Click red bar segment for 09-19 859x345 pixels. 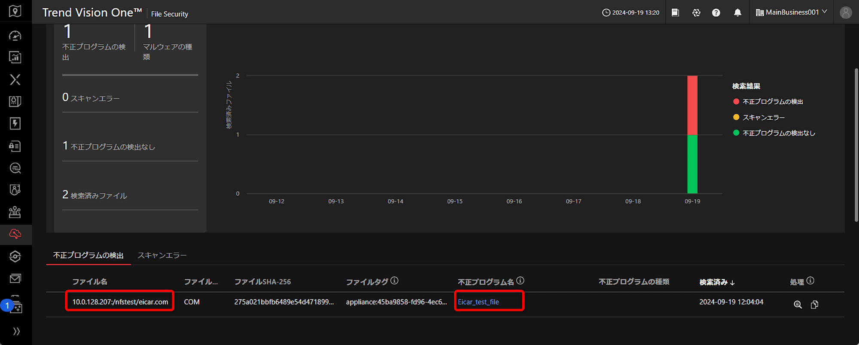coord(692,105)
